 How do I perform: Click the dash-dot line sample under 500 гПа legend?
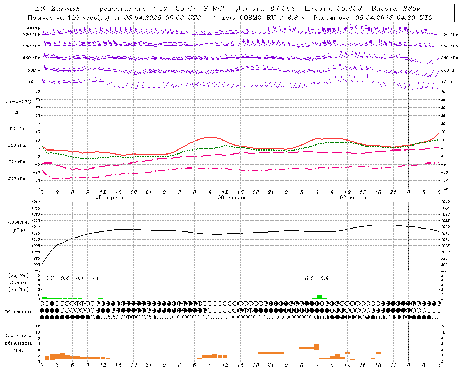(16, 183)
